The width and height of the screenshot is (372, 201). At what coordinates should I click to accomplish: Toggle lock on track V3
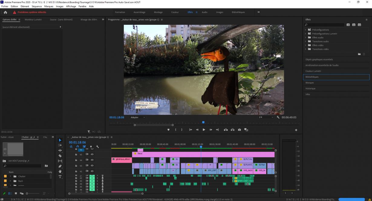click(x=76, y=166)
